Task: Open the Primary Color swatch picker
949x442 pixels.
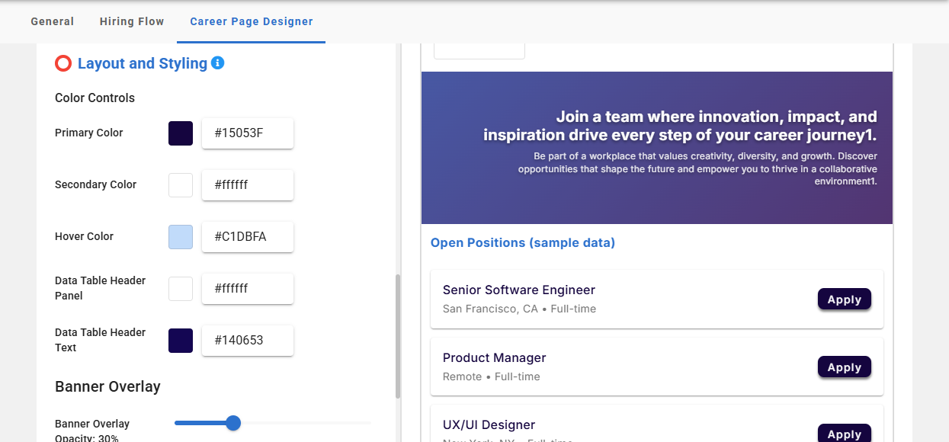Action: tap(181, 133)
